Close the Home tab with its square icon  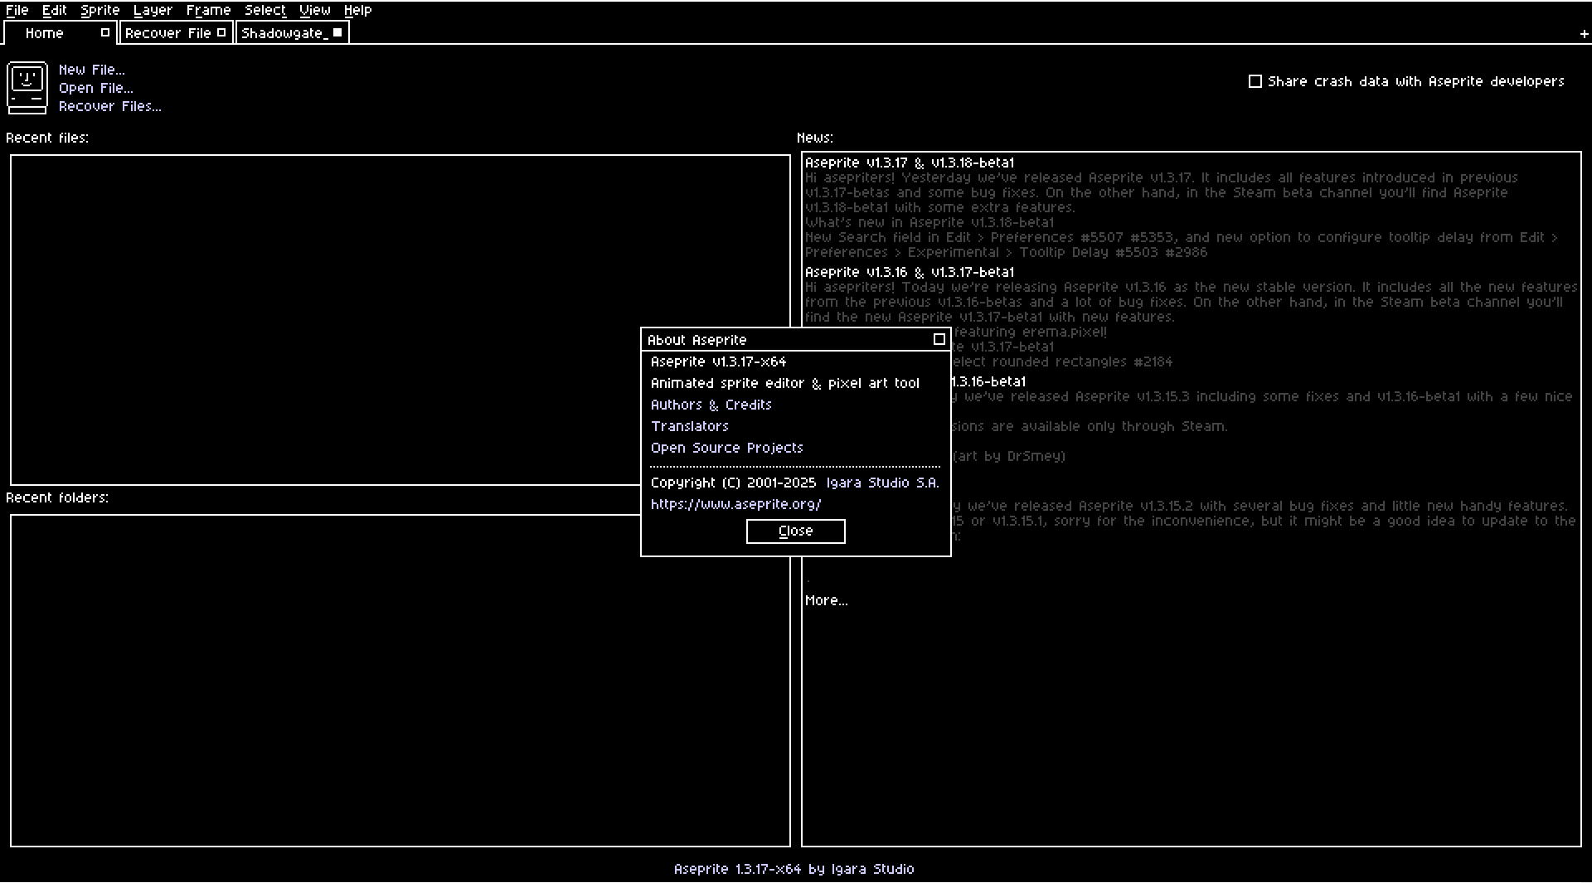tap(105, 33)
